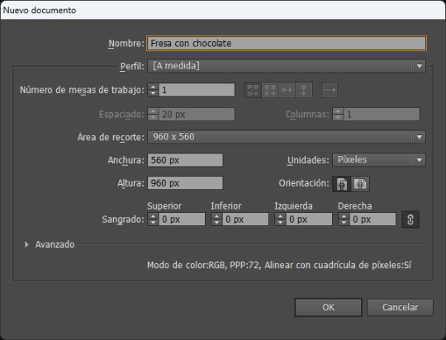Image resolution: width=446 pixels, height=340 pixels.
Task: Choose grid by column artboard layout icon
Action: pos(269,90)
